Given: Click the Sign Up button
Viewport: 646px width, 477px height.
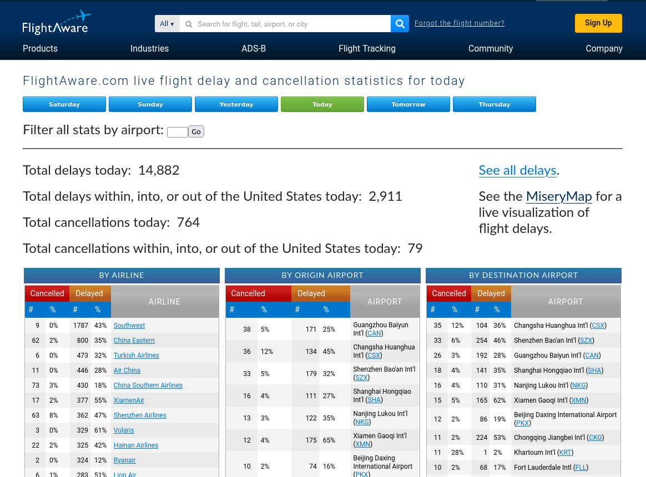Looking at the screenshot, I should (598, 23).
